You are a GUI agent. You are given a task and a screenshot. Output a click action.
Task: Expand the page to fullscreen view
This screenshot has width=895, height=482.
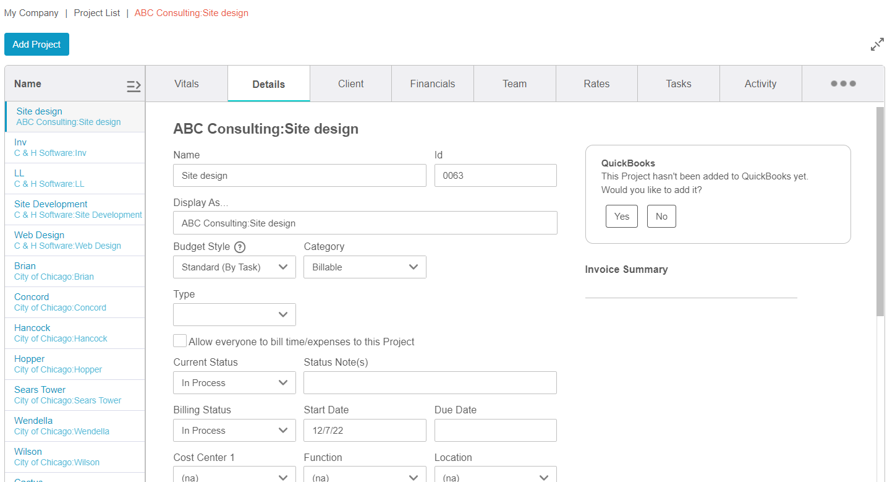coord(877,44)
